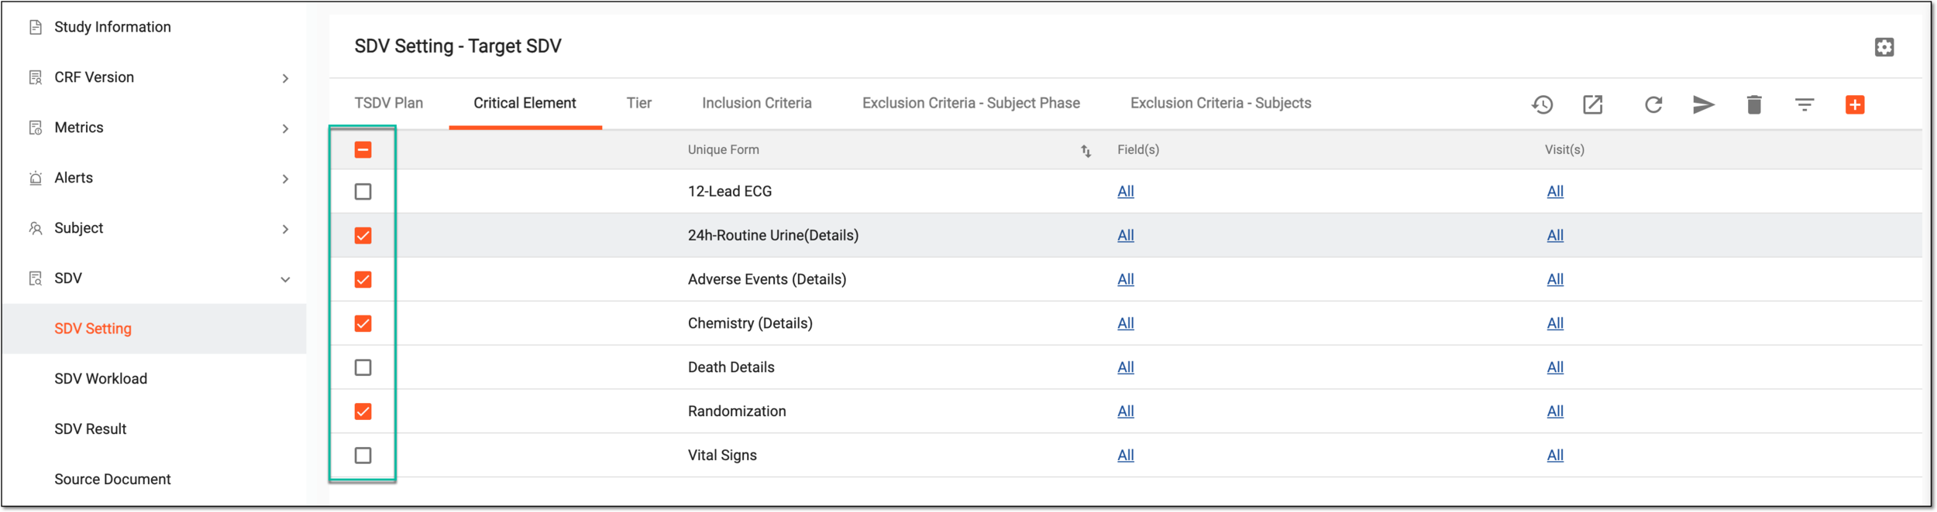Open 12-Lead ECG Field(s) All link
1937x512 pixels.
click(1126, 192)
